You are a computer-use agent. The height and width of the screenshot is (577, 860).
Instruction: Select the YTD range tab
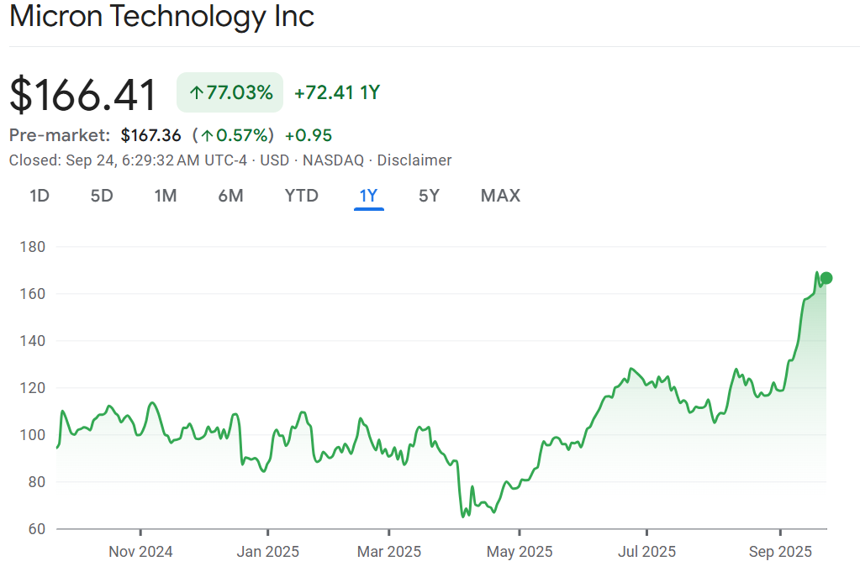301,196
